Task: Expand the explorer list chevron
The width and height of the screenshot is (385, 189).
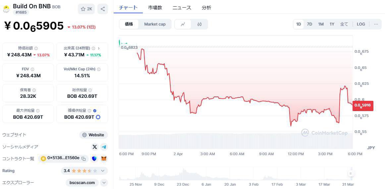Action: click(104, 183)
